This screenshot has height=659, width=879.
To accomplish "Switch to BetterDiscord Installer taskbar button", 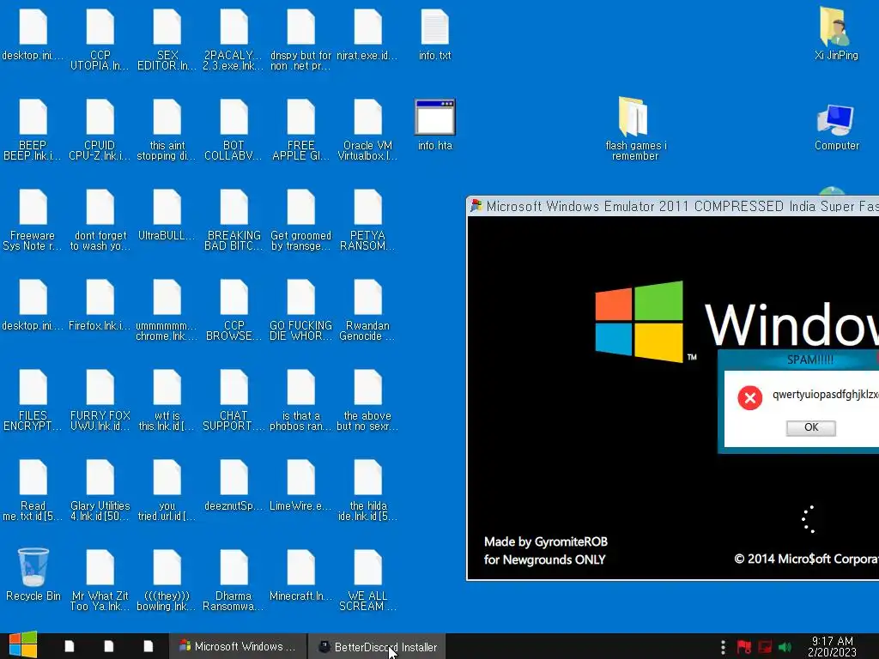I will point(378,647).
